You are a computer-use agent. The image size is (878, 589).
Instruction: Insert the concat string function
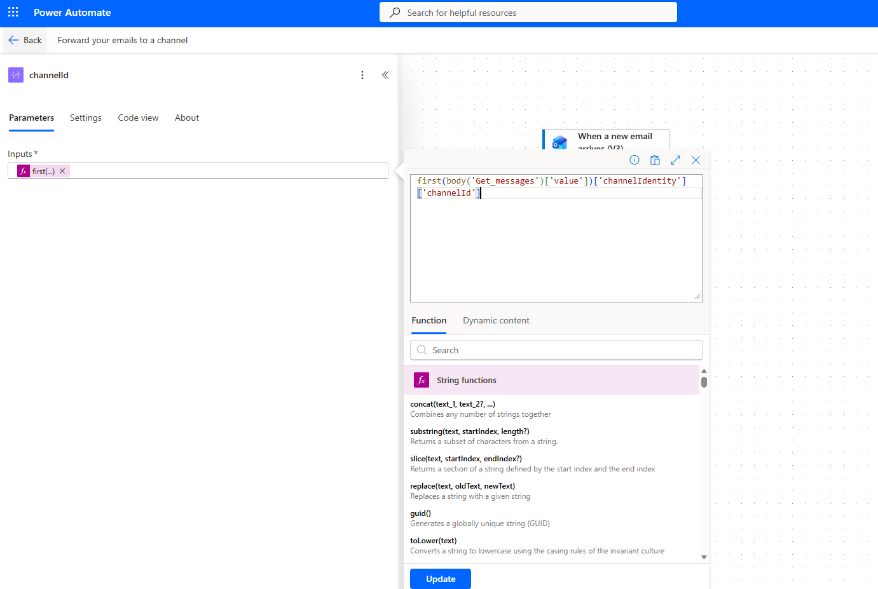coord(453,404)
